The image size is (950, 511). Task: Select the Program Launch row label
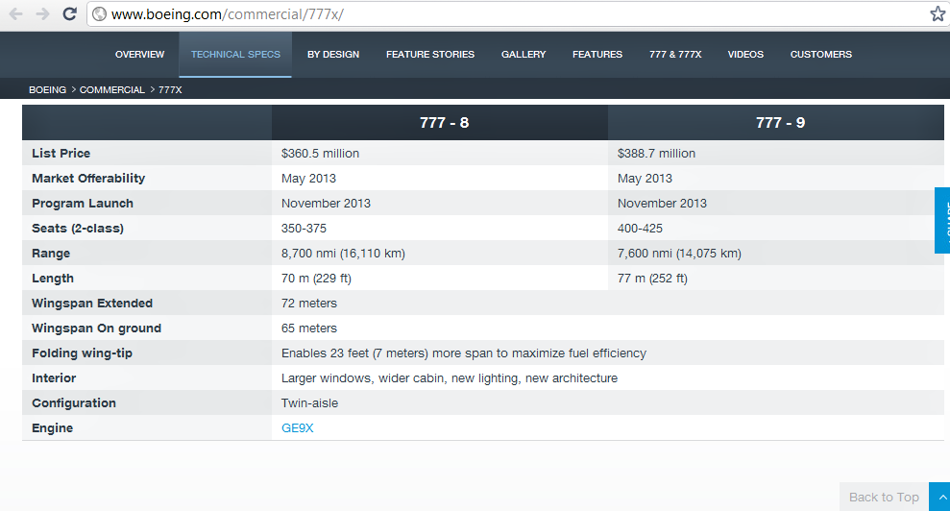click(83, 203)
